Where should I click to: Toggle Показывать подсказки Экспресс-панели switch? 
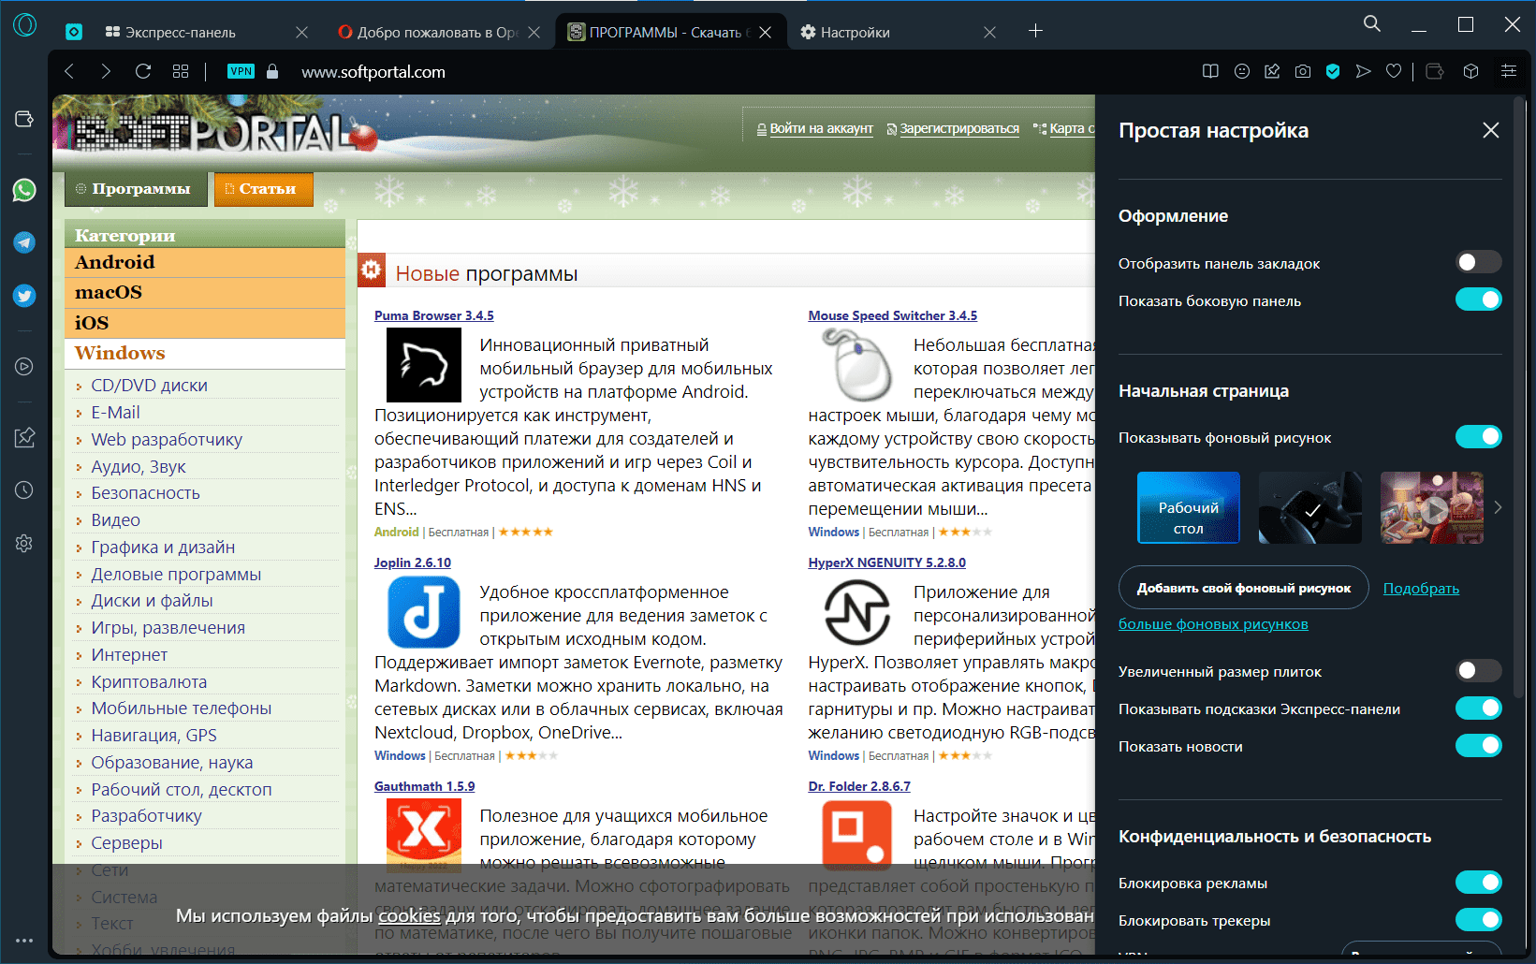(1479, 708)
